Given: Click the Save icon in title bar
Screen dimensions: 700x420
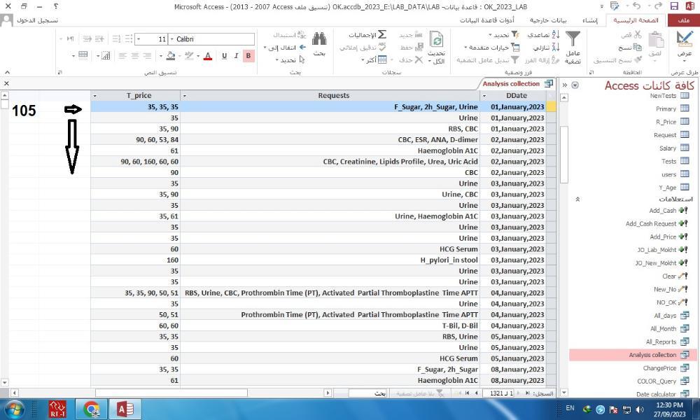Looking at the screenshot, I should pyautogui.click(x=674, y=6).
